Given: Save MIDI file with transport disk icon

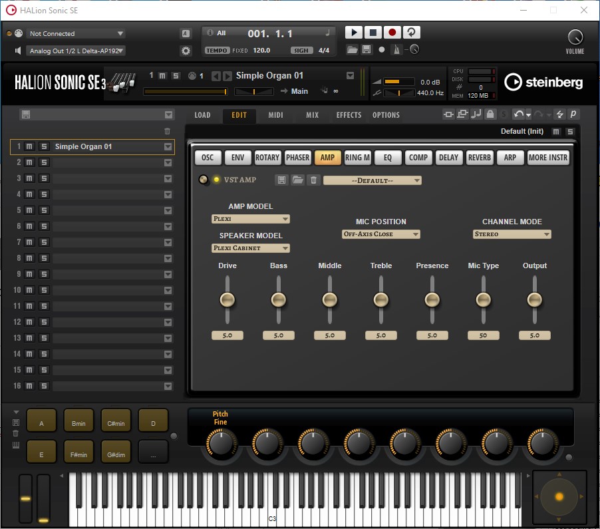Looking at the screenshot, I should (367, 50).
